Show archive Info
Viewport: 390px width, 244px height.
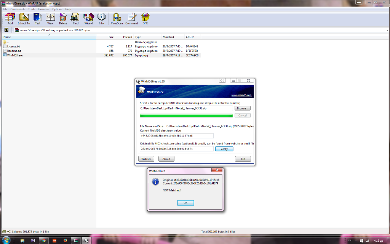101,19
